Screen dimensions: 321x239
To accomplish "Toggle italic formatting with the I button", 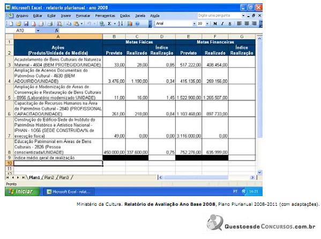I will (x=222, y=24).
